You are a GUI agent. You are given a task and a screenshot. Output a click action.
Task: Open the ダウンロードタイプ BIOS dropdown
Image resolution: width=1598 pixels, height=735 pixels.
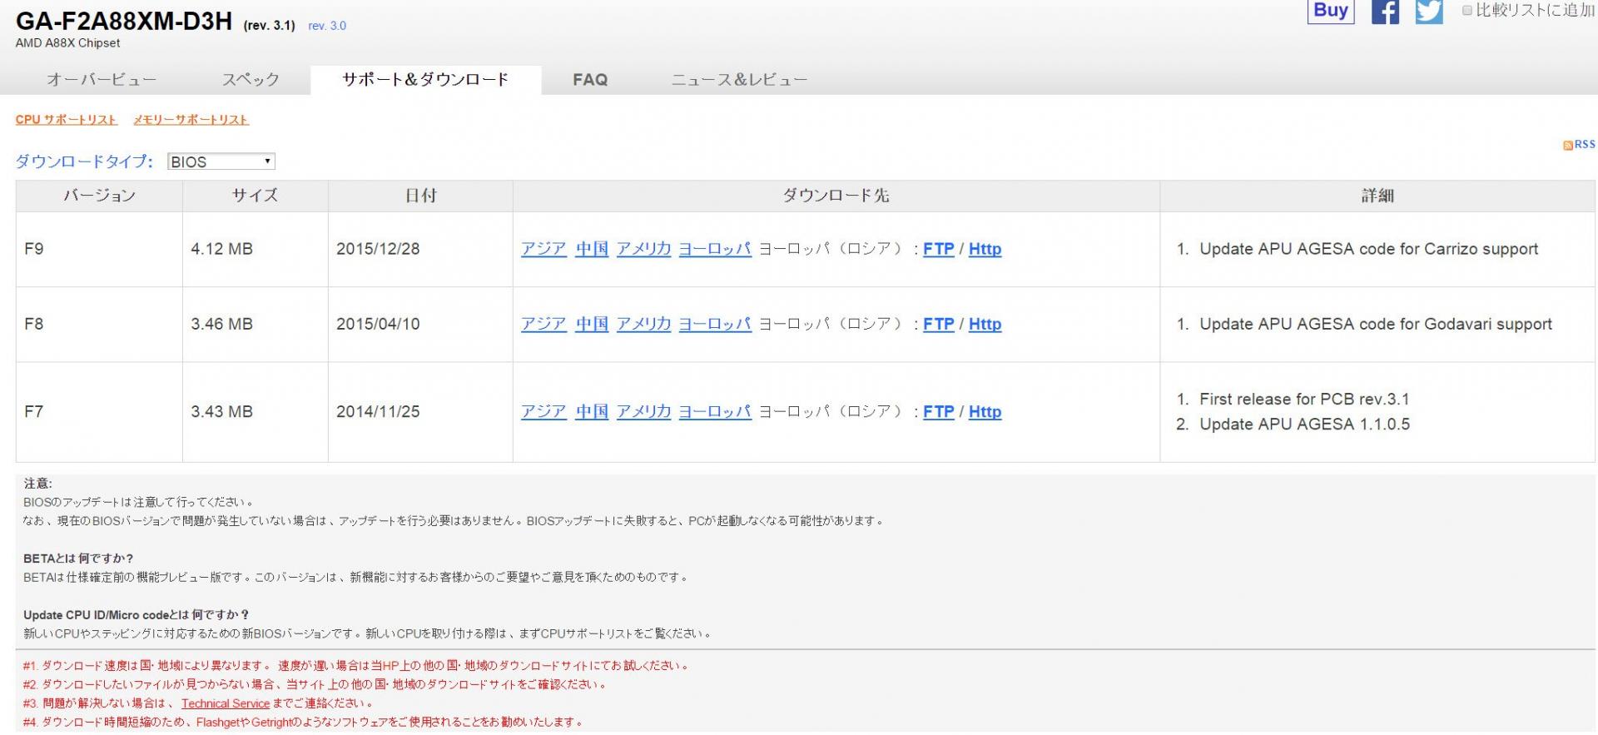point(221,161)
